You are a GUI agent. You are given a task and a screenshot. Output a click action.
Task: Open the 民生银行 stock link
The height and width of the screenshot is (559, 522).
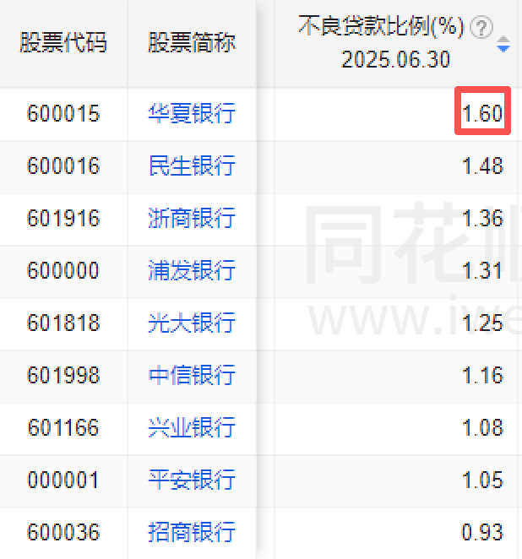(x=192, y=166)
